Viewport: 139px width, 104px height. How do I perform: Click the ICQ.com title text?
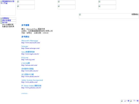pyautogui.click(x=25, y=58)
